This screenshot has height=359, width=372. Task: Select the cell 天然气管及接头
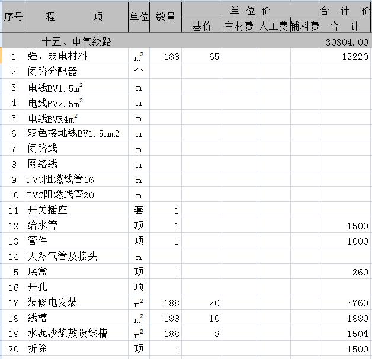[x=76, y=257]
